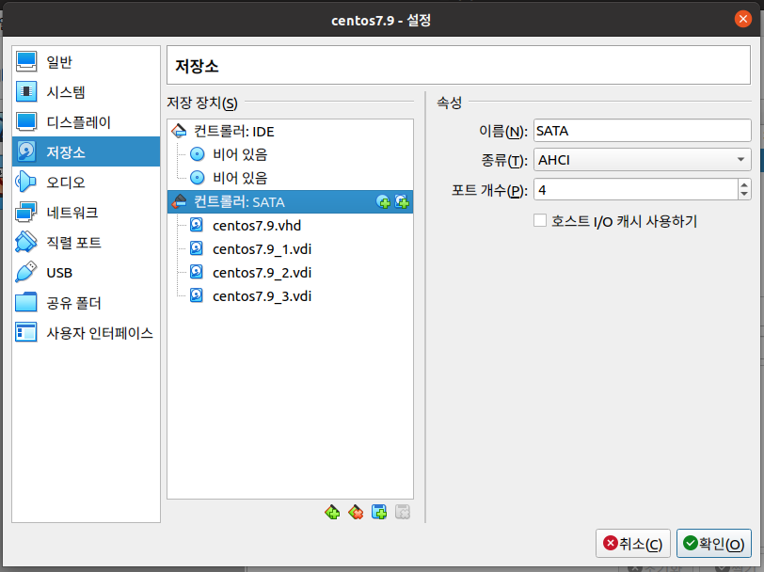764x572 pixels.
Task: Select the 컨트롤러: SATA row
Action: click(x=290, y=201)
